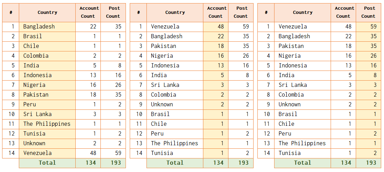Select Pakistan row in the middle table

[x=191, y=46]
